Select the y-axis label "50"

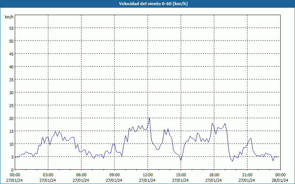tap(11, 41)
